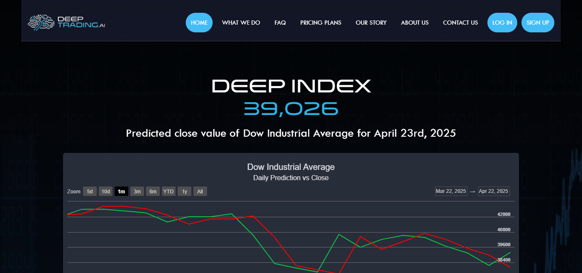Show All chart data range
Image resolution: width=582 pixels, height=273 pixels.
pyautogui.click(x=200, y=191)
